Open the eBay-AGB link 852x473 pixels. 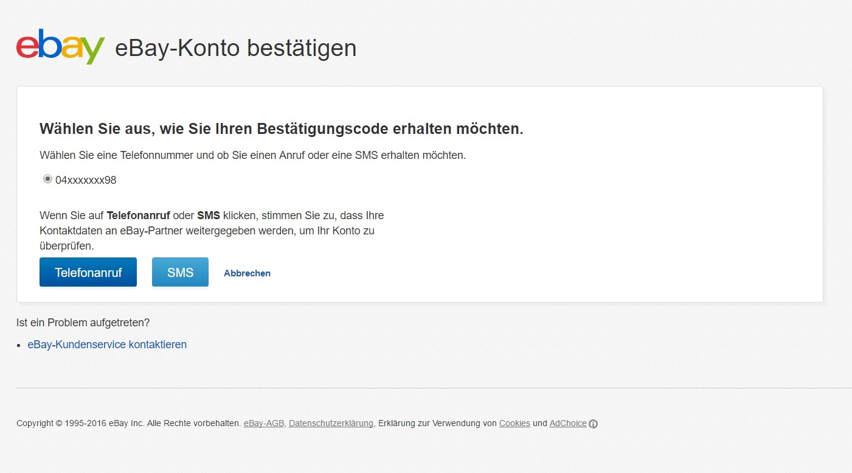point(263,423)
